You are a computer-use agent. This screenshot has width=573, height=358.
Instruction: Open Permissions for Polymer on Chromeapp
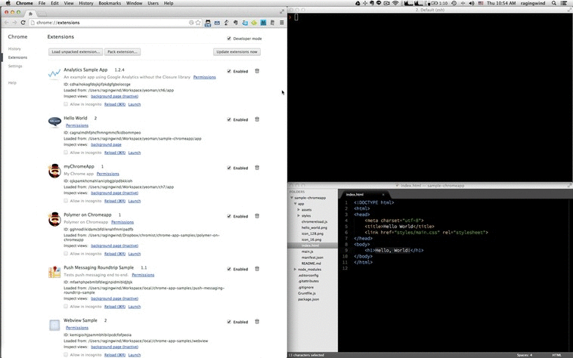pos(122,222)
